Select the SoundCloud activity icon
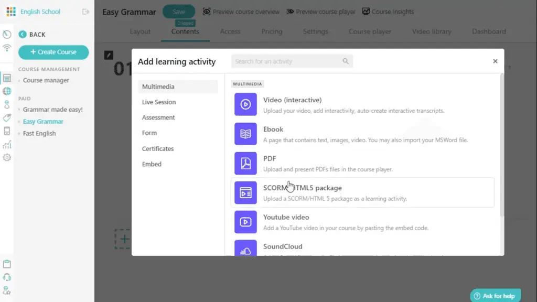 [245, 248]
